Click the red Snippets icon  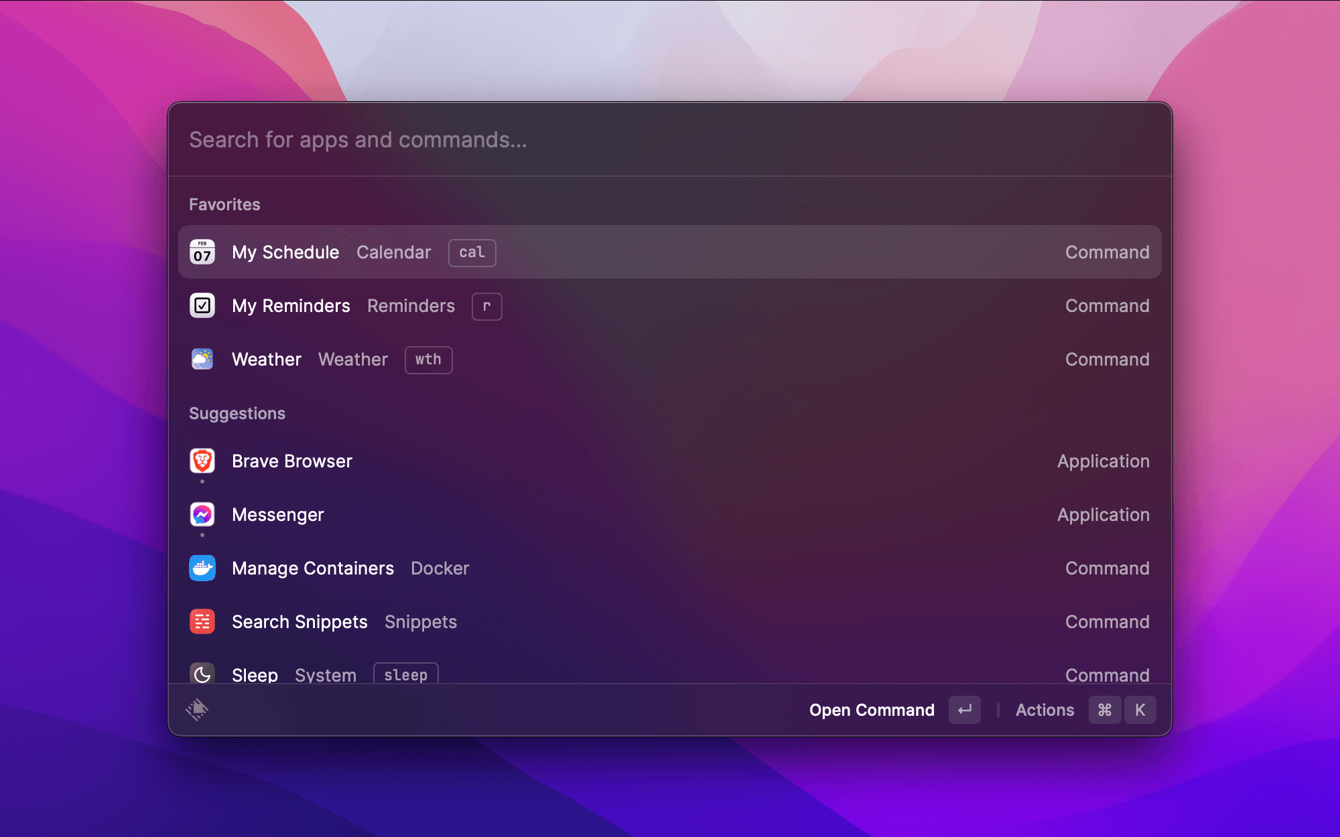pos(202,622)
